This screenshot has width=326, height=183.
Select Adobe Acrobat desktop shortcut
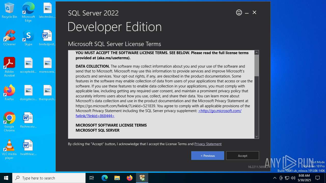[9, 67]
